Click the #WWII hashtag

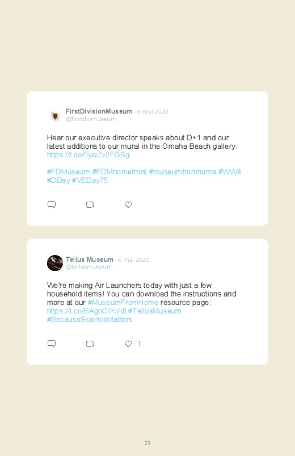229,172
